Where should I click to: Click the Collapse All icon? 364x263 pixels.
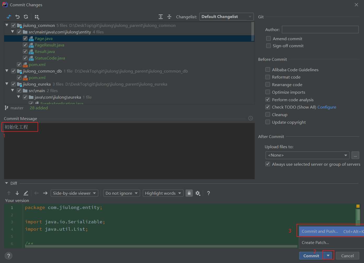click(x=169, y=17)
